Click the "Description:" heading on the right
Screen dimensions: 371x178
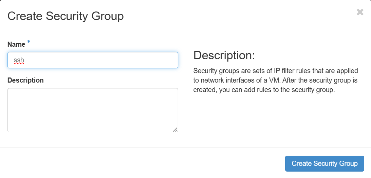224,55
